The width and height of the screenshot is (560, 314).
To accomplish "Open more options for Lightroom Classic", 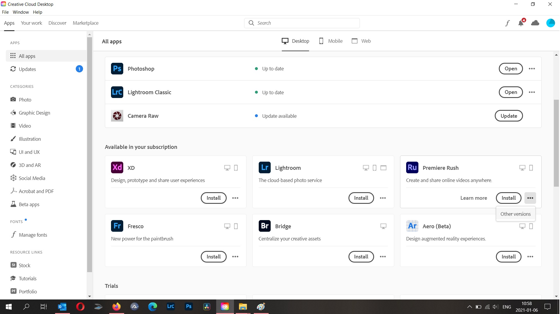I will pyautogui.click(x=532, y=92).
